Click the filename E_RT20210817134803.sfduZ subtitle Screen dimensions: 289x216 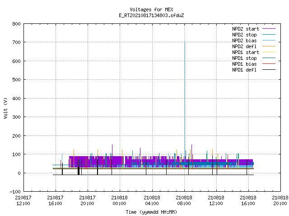151,15
